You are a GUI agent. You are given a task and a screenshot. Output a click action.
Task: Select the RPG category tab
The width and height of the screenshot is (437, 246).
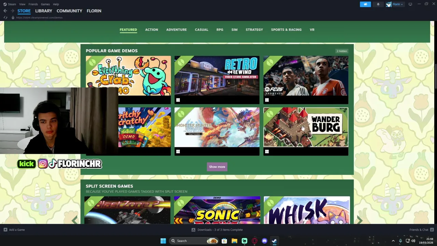tap(220, 30)
